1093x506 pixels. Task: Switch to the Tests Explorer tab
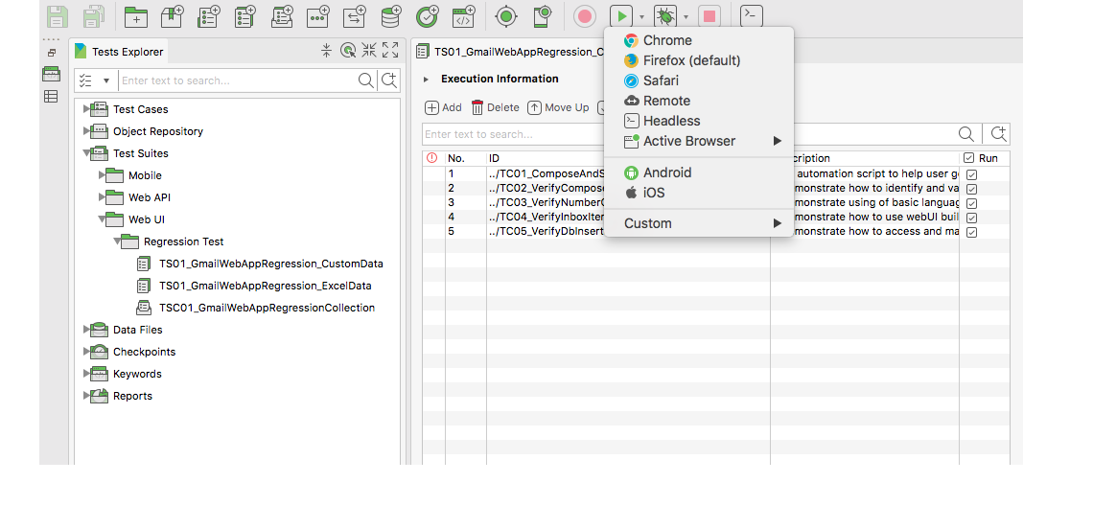119,52
